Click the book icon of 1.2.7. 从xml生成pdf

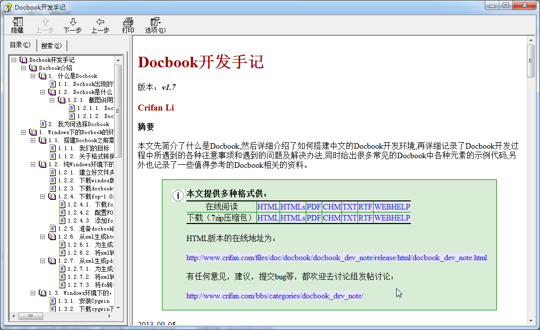[52, 261]
